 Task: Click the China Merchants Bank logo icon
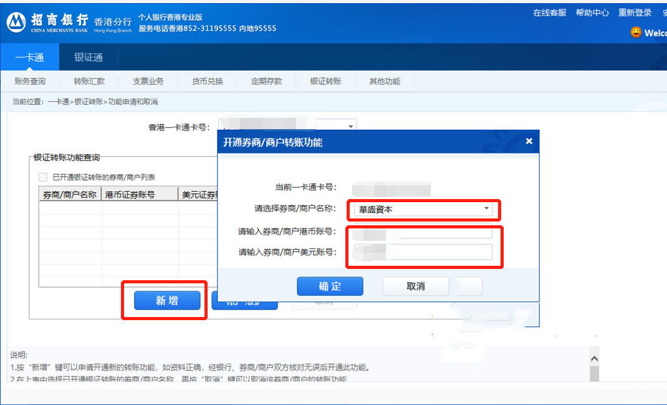click(x=16, y=22)
